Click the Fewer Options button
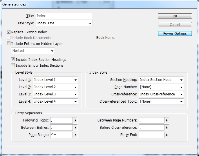This screenshot has height=156, width=199. click(175, 33)
